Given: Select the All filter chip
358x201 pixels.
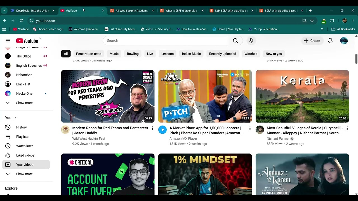Looking at the screenshot, I should (66, 54).
